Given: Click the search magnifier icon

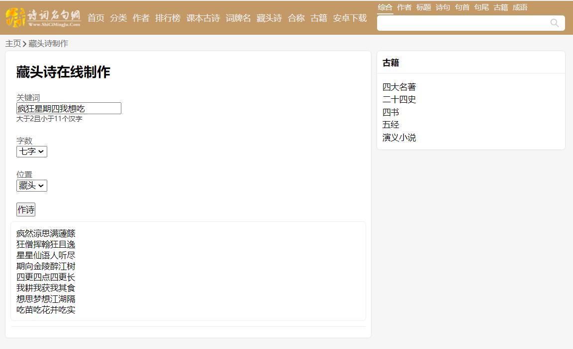Looking at the screenshot, I should coord(554,23).
